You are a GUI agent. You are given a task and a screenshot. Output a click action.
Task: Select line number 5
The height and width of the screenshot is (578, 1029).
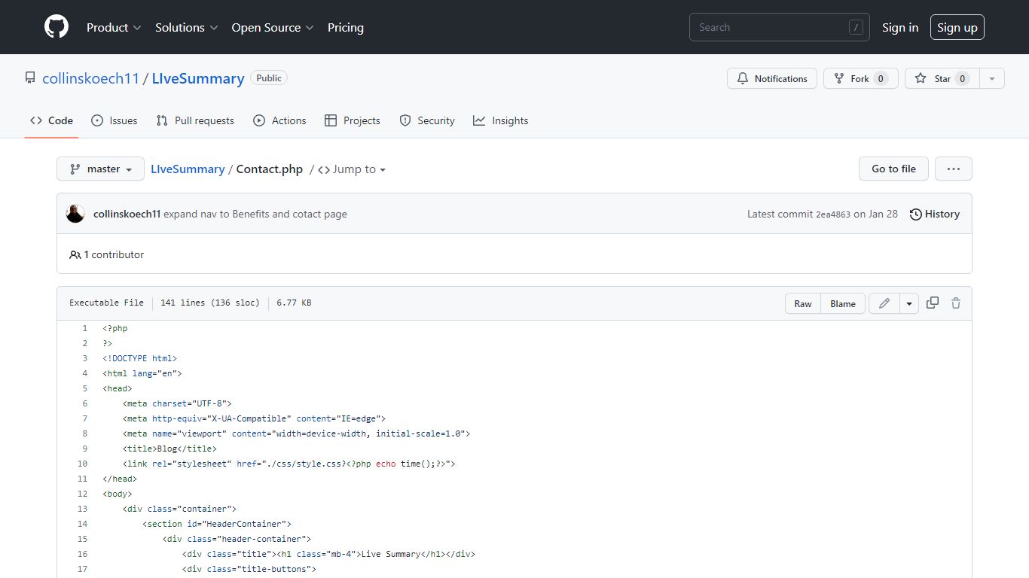pyautogui.click(x=85, y=388)
